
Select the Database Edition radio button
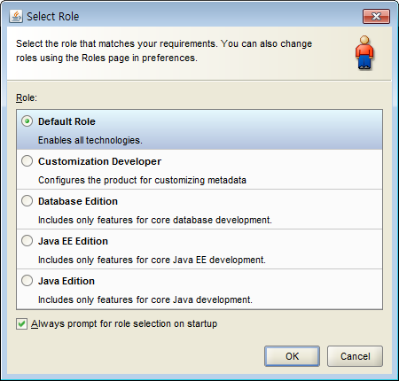27,201
